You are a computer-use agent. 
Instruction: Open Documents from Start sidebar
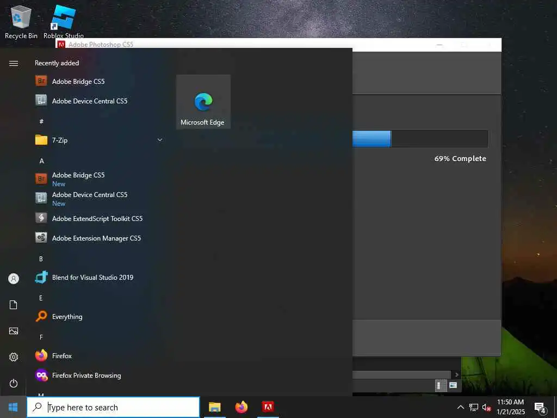coord(14,305)
